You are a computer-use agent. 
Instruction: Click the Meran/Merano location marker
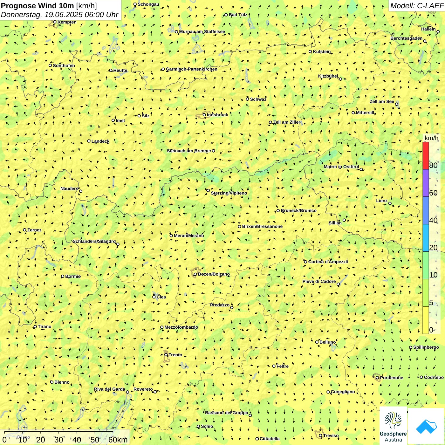pyautogui.click(x=171, y=236)
